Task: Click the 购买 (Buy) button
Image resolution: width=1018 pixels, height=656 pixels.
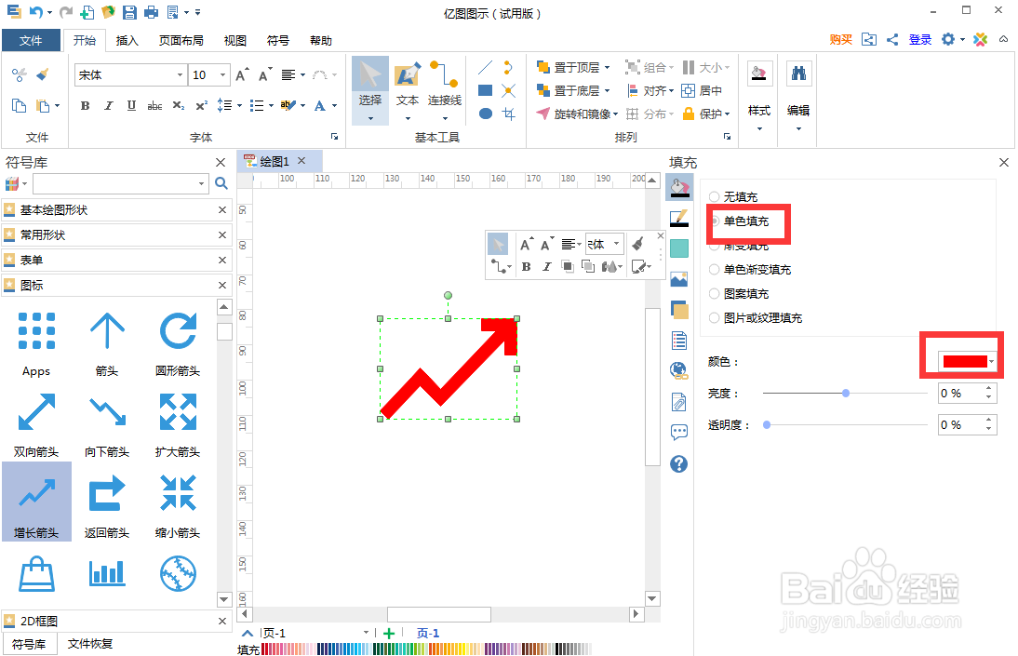Action: click(840, 40)
